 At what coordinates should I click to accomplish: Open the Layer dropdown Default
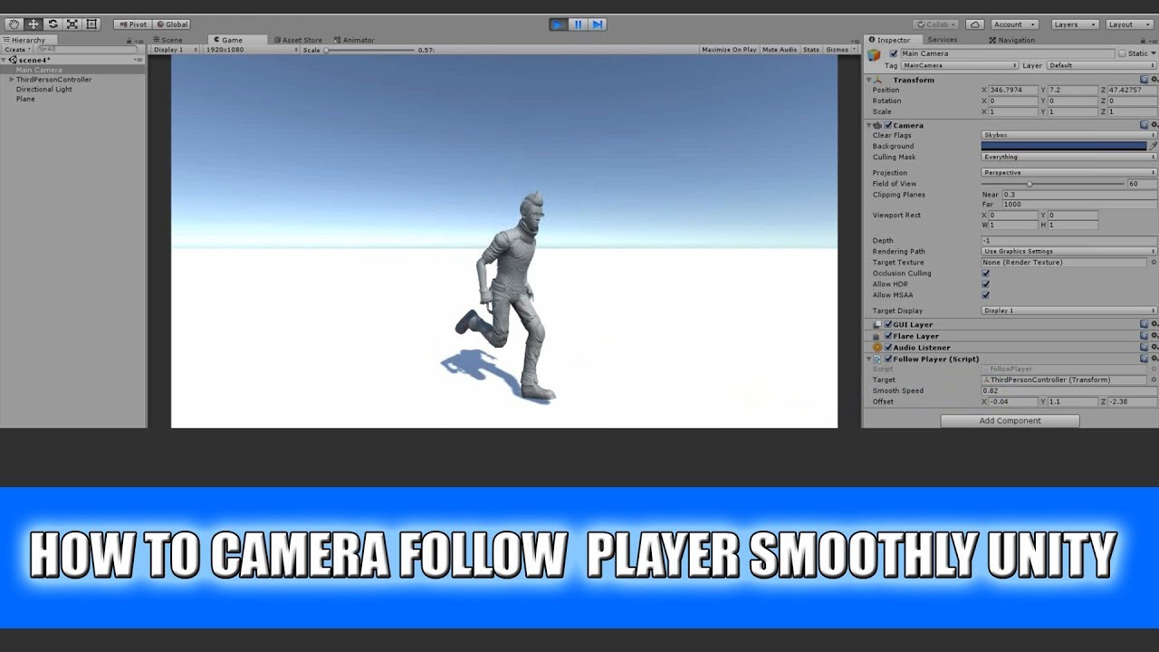coord(1102,65)
